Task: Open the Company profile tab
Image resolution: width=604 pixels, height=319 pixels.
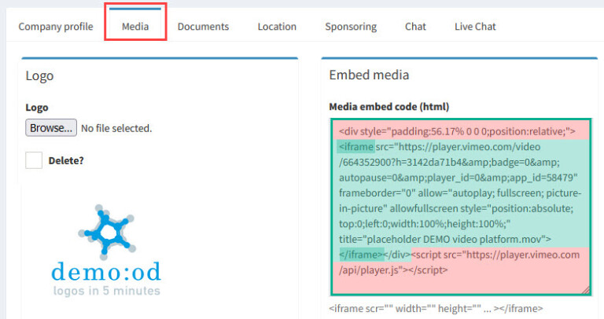Action: click(56, 27)
